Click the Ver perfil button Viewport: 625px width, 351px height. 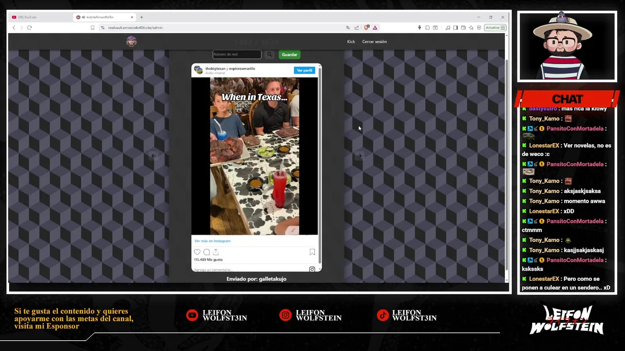coord(304,70)
